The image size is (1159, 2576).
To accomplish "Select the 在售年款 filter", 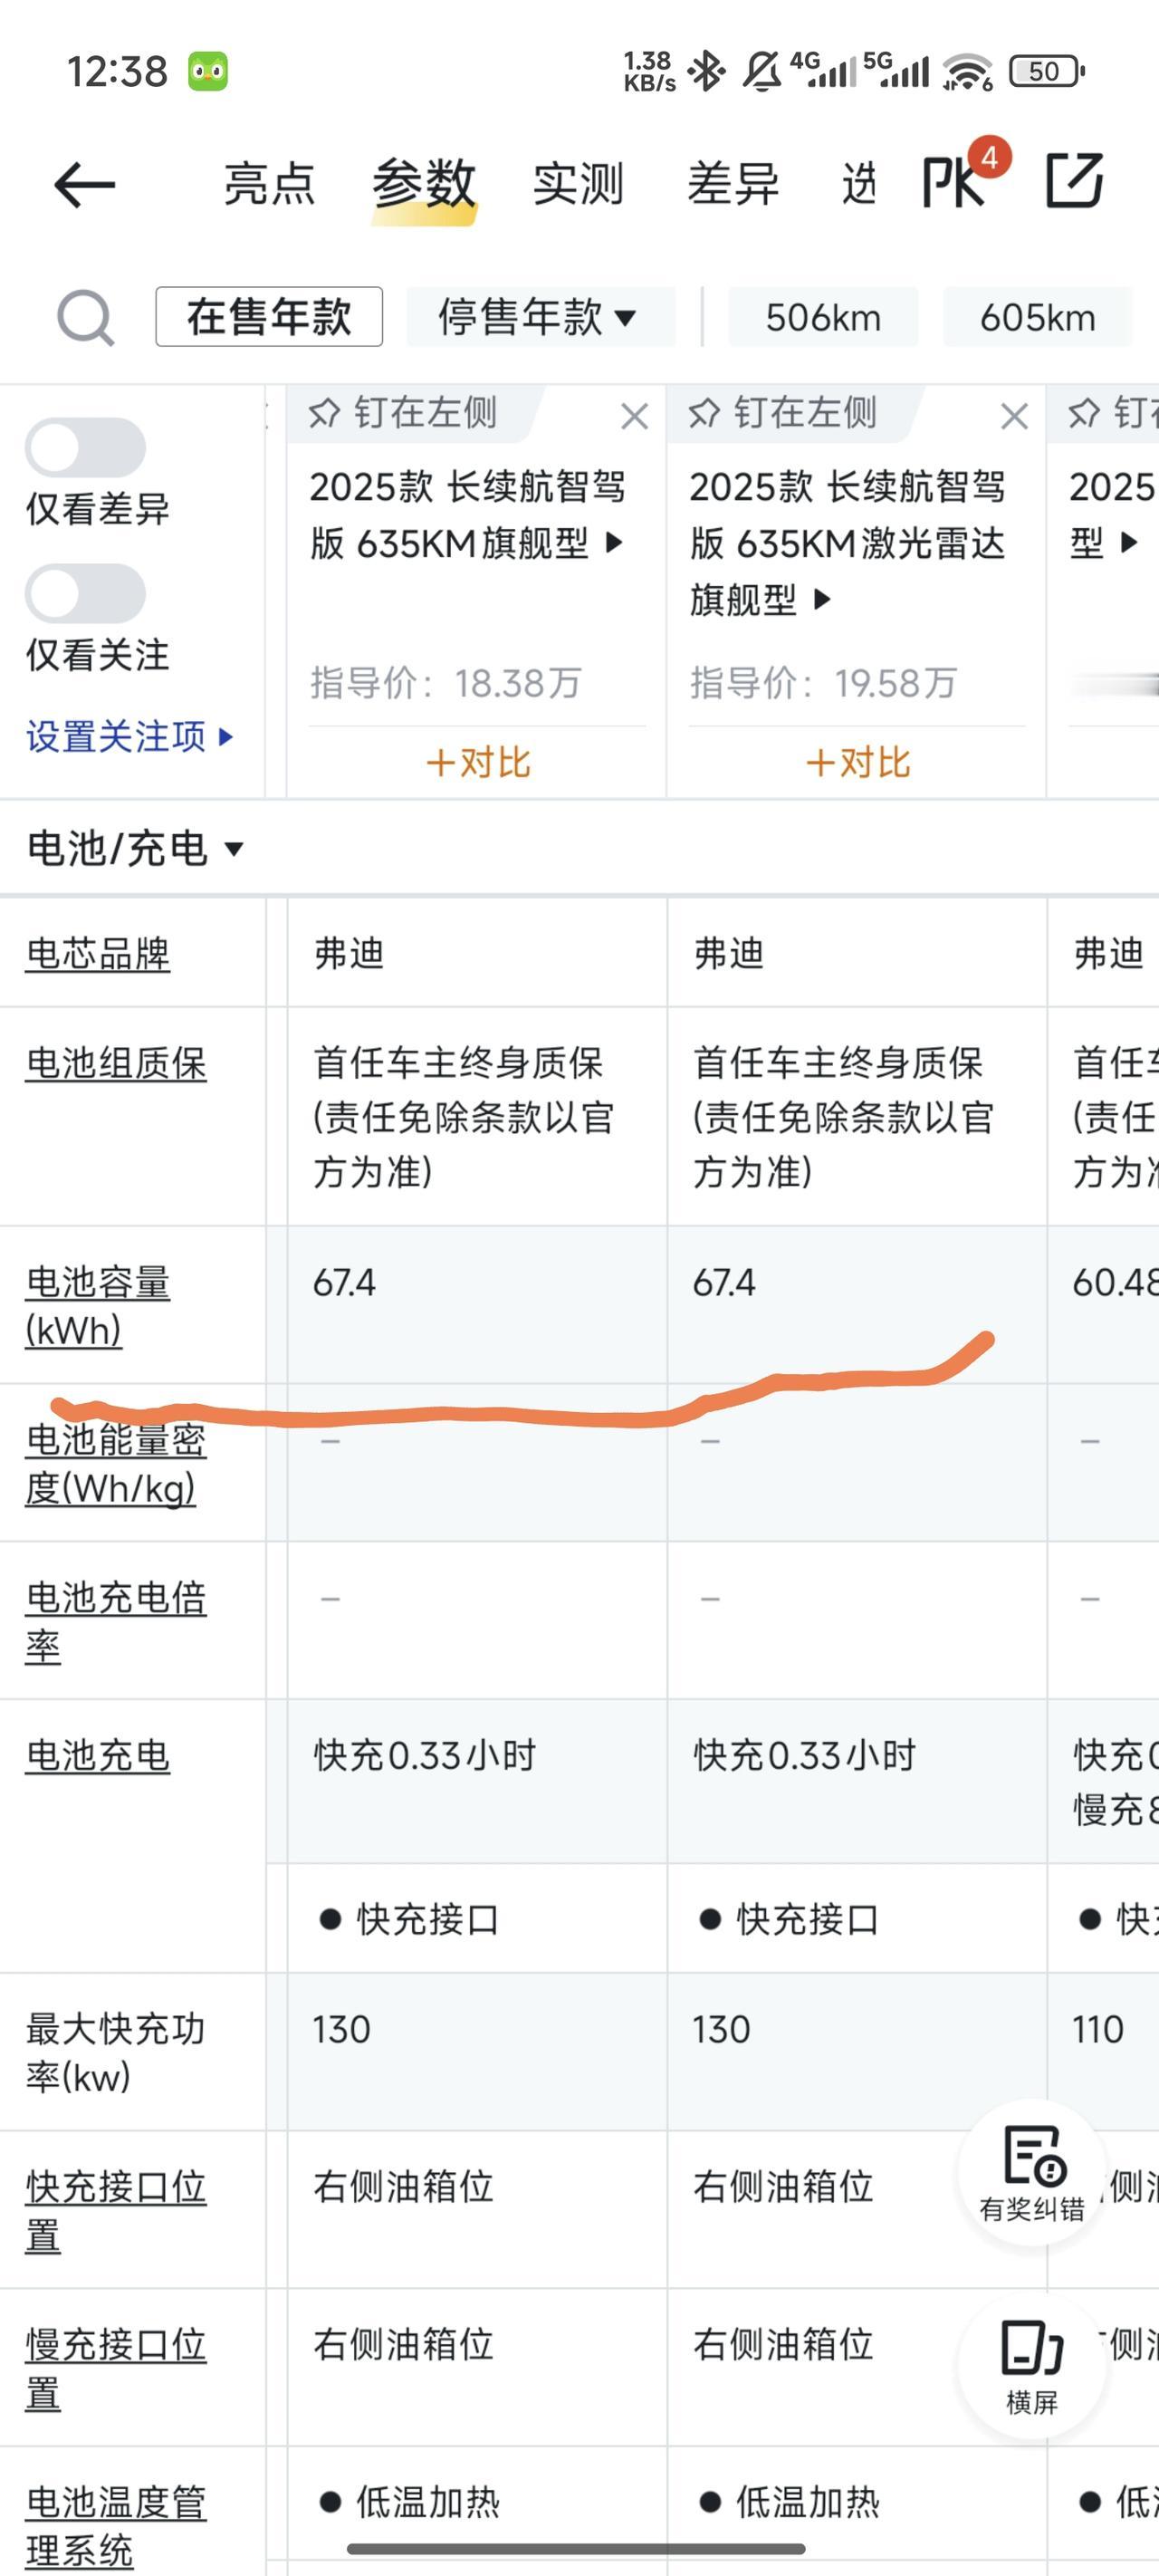I will click(269, 317).
